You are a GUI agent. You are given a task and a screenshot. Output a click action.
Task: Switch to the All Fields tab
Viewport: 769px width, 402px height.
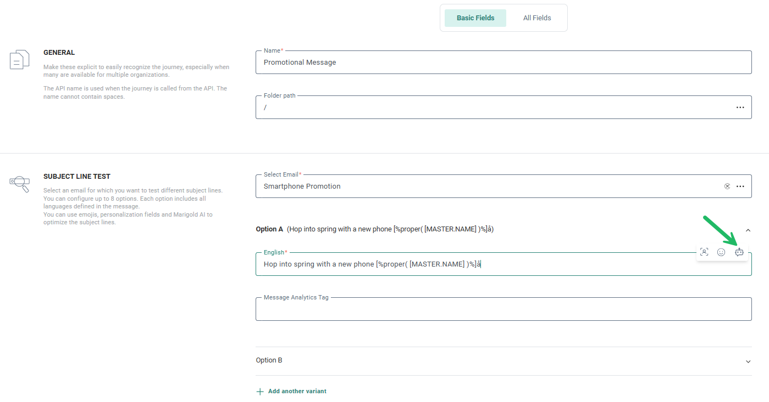536,18
